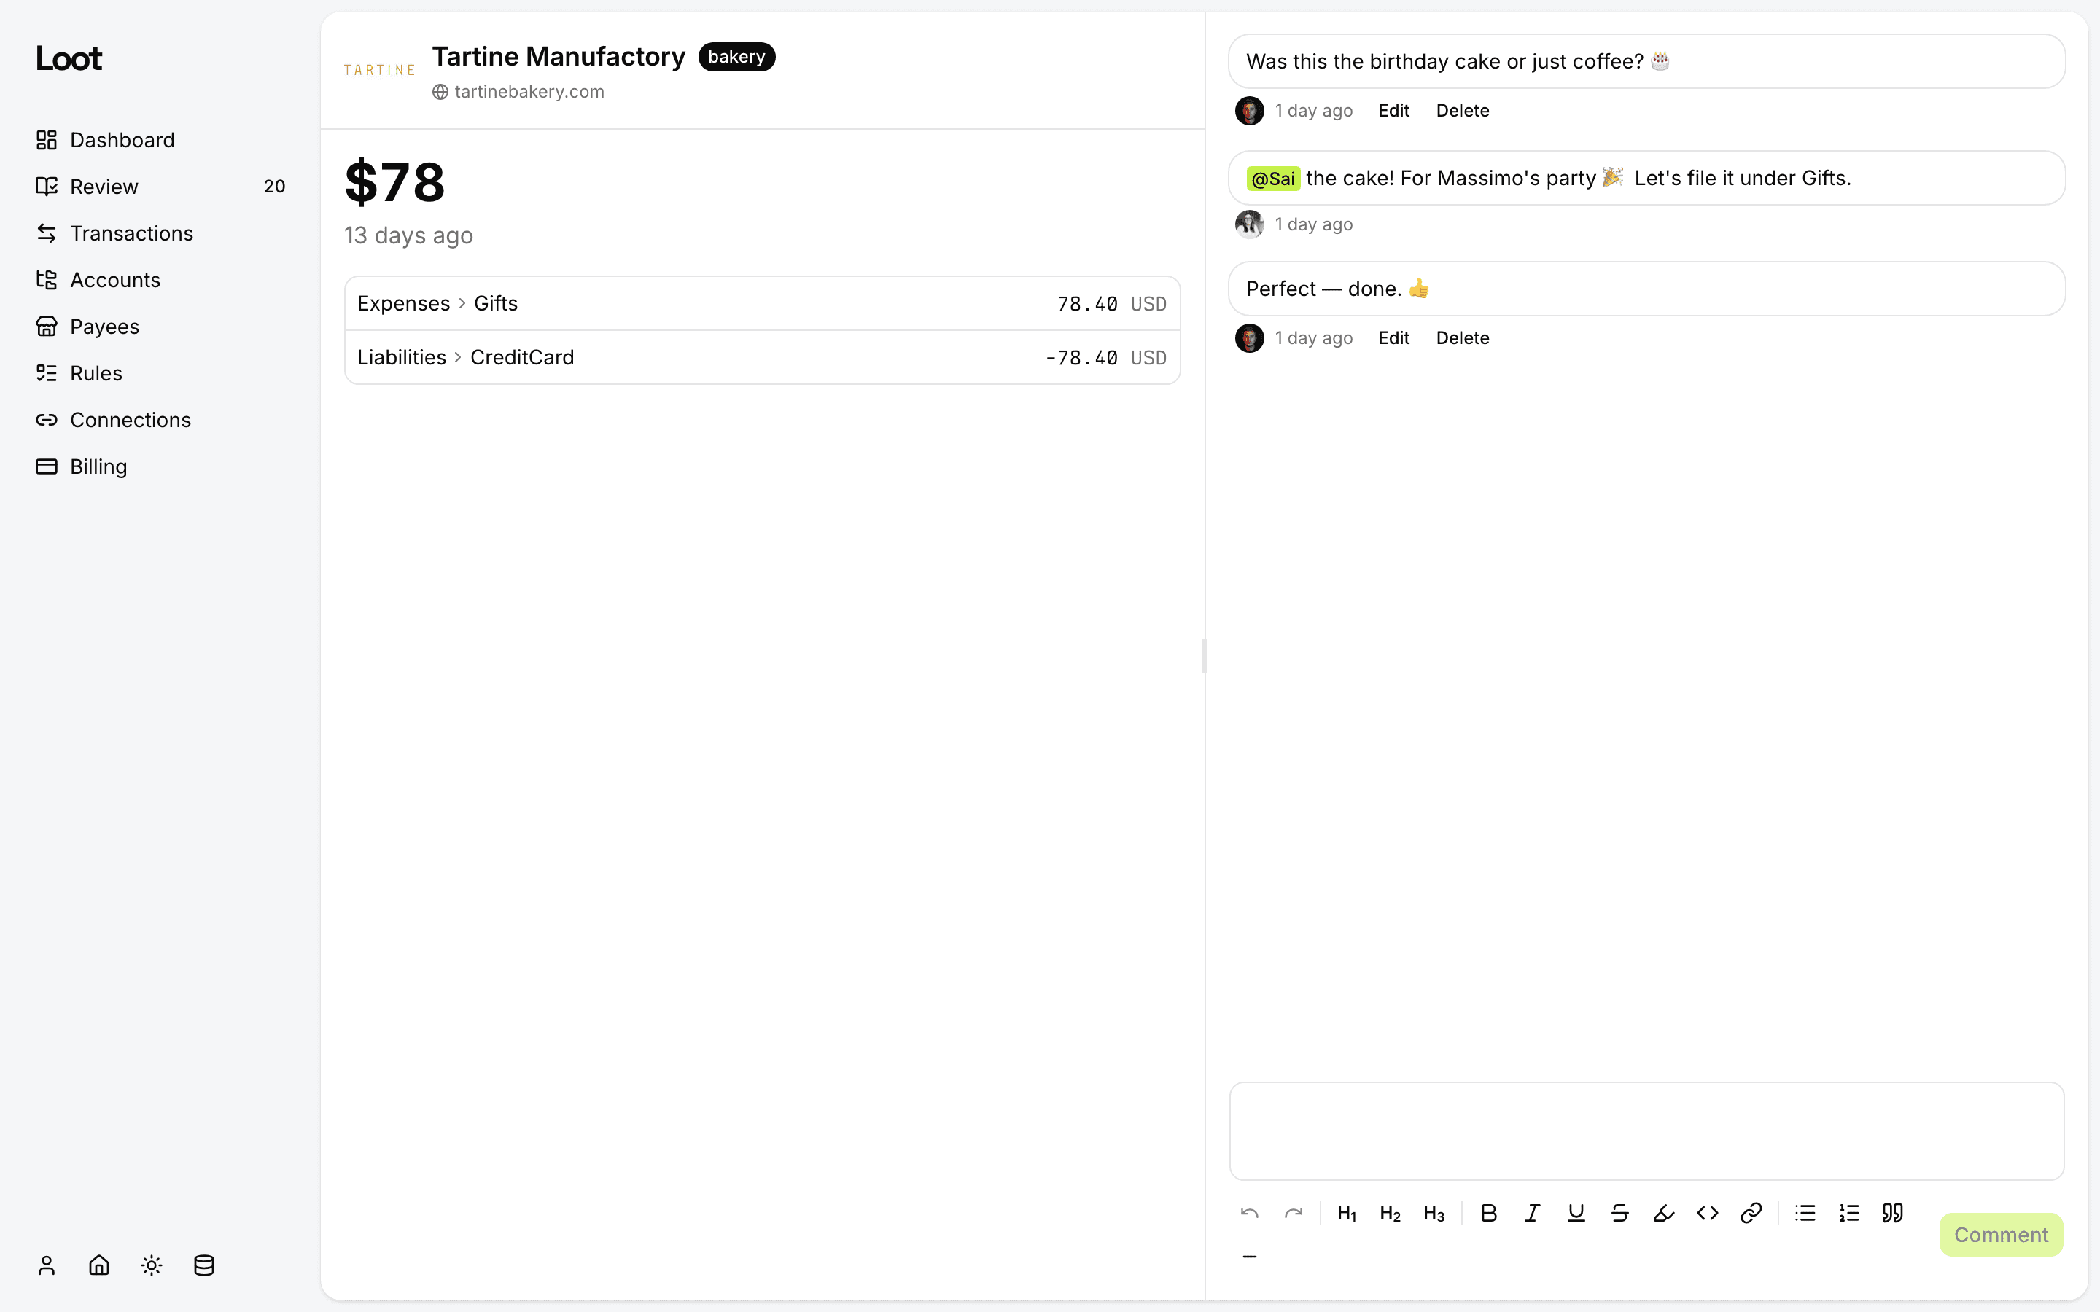This screenshot has height=1312, width=2100.
Task: Click the avatar under 'Perfect — done' comment
Action: click(x=1250, y=338)
